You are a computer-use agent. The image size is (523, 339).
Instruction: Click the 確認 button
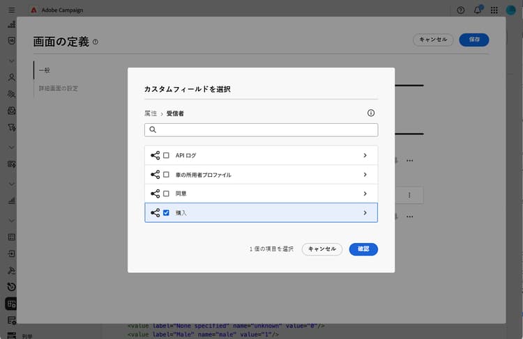(x=363, y=249)
